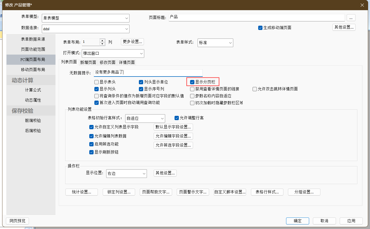370x229 pixels.
Task: Increment the form layout column spinner
Action: pyautogui.click(x=102, y=40)
